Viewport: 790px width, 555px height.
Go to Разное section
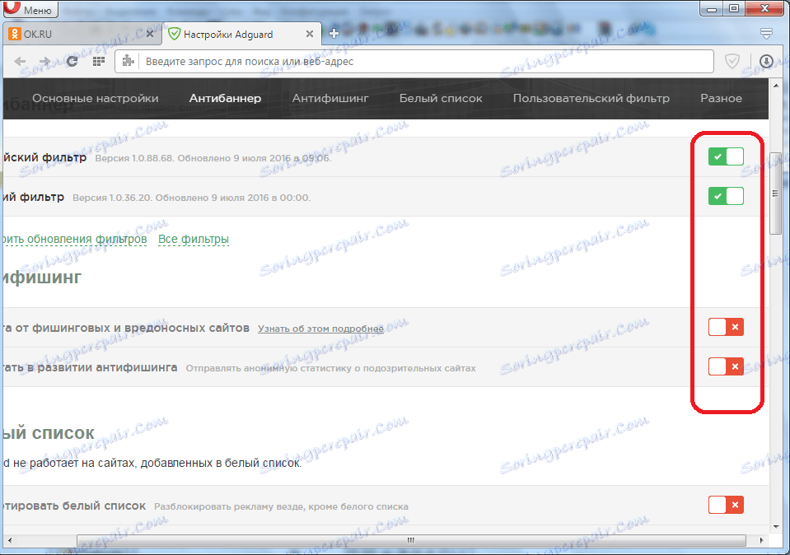721,98
